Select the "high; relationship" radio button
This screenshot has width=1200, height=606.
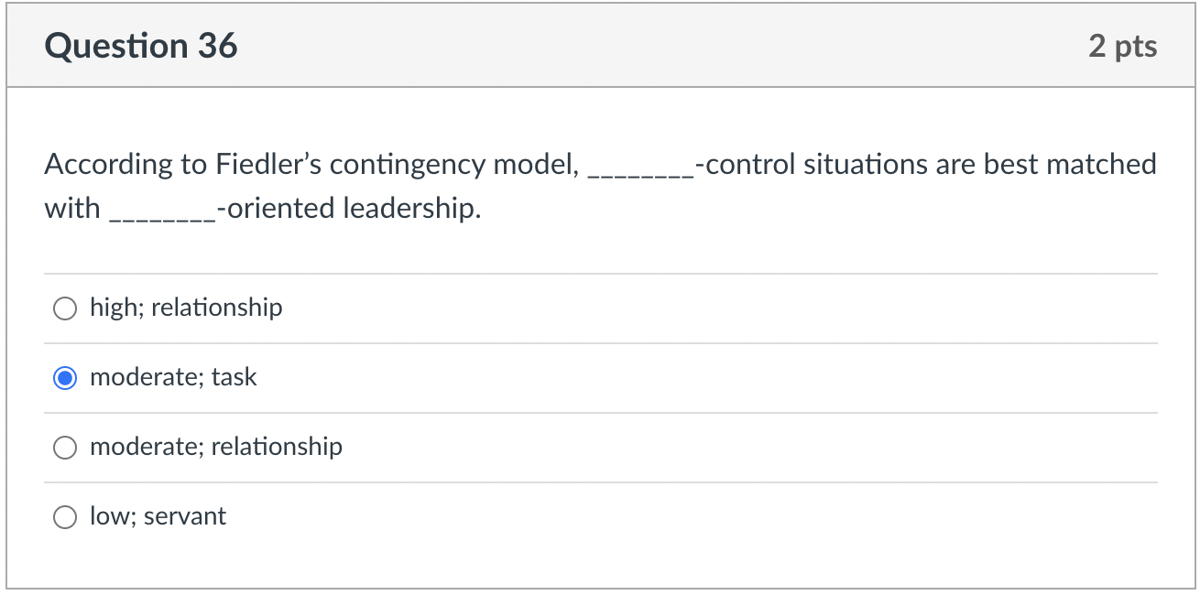[x=65, y=308]
